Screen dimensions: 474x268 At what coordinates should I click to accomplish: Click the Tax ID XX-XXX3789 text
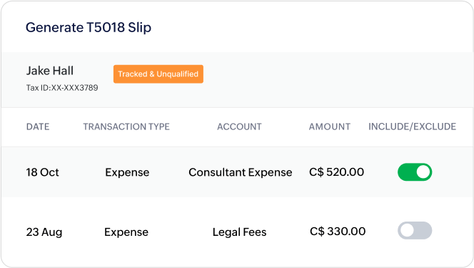[62, 88]
